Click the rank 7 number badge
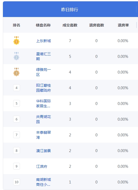The width and height of the screenshot is (138, 190). (x=17, y=135)
